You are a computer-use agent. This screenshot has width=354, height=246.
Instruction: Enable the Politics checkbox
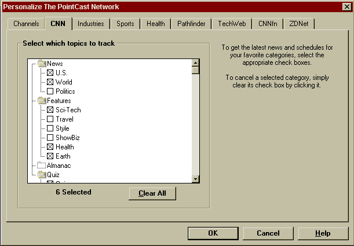click(x=50, y=91)
